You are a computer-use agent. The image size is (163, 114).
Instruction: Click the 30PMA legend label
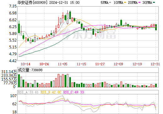coord(147,2)
